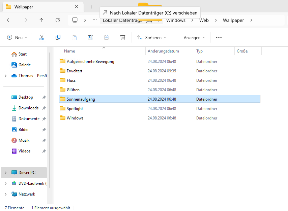Delete the selection via the Papierkorb icon
The height and width of the screenshot is (211, 288).
[122, 37]
